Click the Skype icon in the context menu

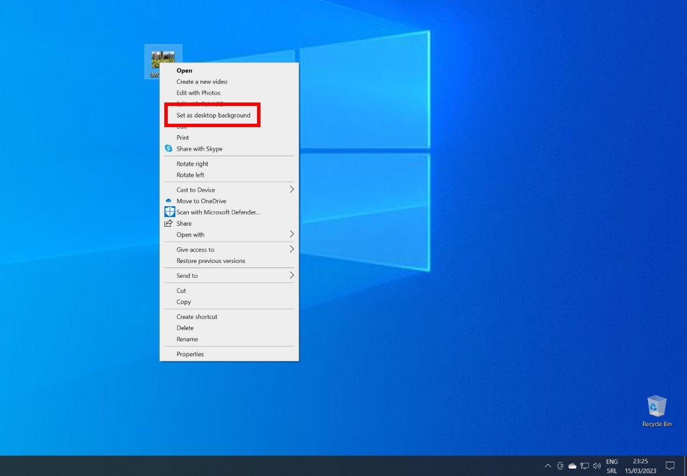point(168,148)
